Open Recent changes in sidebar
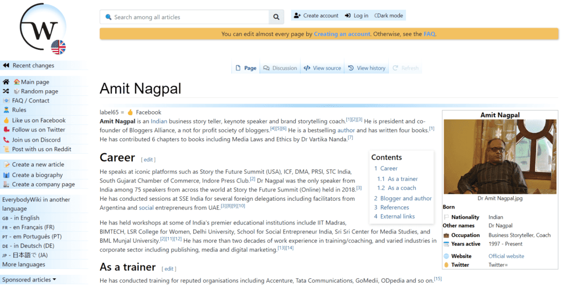 pyautogui.click(x=33, y=65)
